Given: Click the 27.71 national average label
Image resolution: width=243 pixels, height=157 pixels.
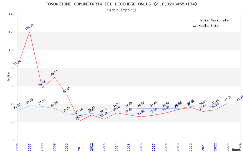Looking at the screenshot, I should [x=104, y=111].
